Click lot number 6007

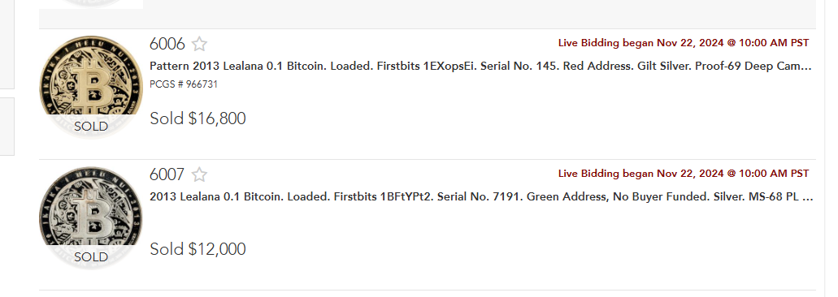[x=167, y=174]
